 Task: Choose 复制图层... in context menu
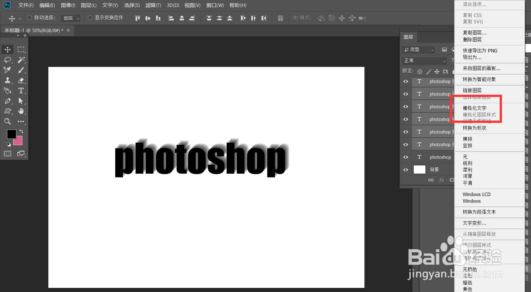tap(474, 33)
